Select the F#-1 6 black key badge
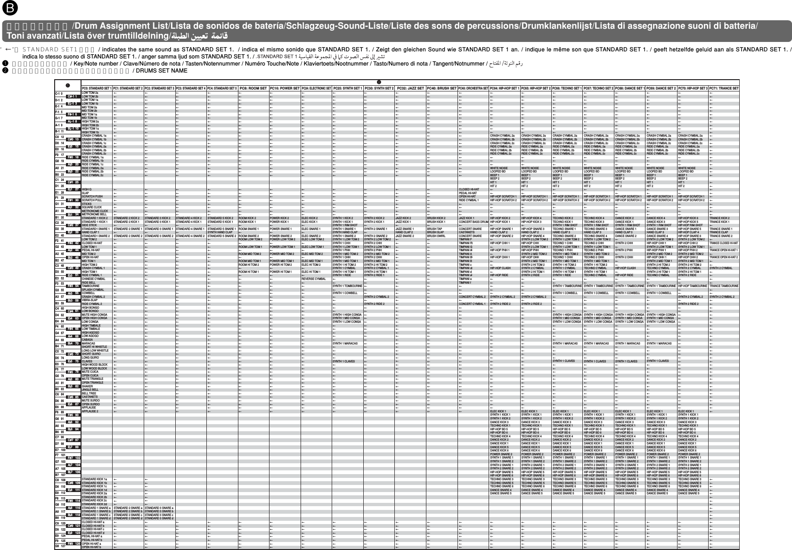 coord(72,114)
